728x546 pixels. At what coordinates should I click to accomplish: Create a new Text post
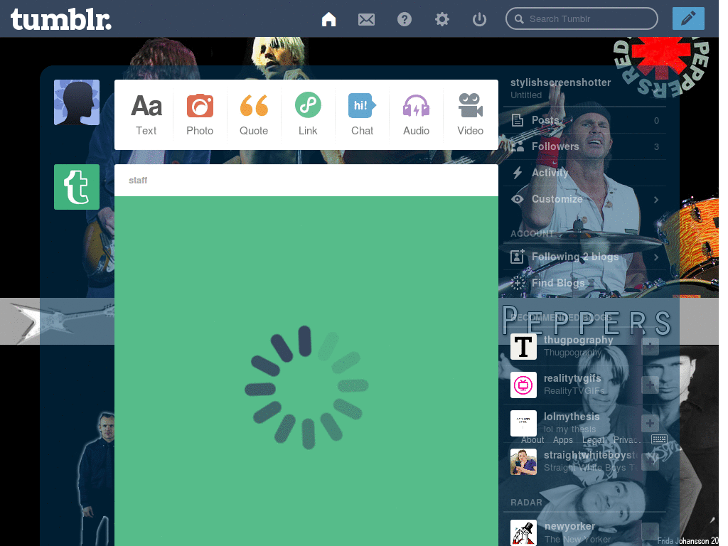[x=146, y=114]
